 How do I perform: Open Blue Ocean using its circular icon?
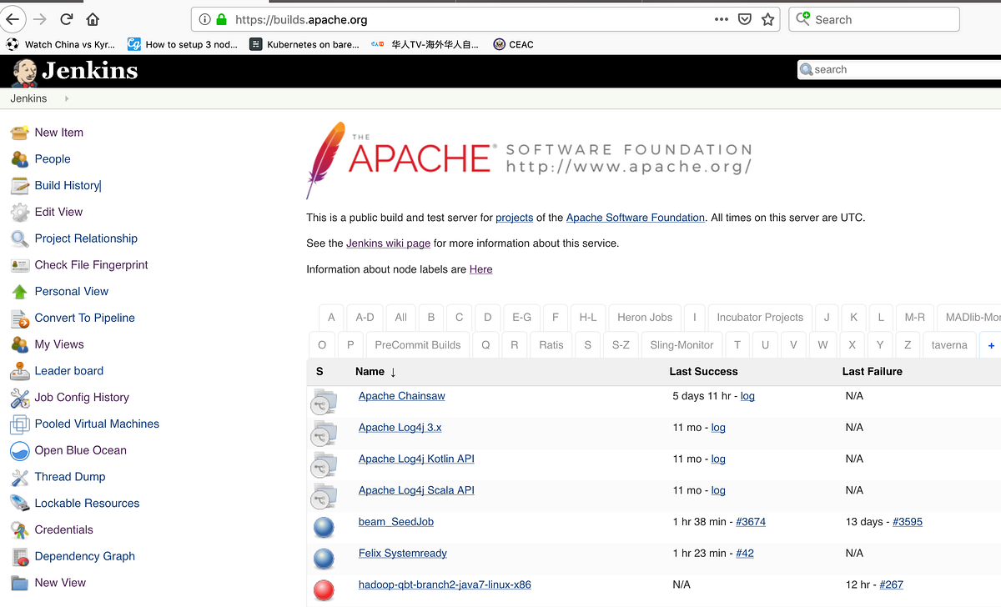pos(19,450)
